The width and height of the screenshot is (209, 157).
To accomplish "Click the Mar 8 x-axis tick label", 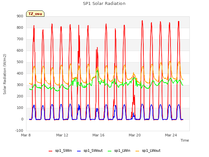I will (x=26, y=135).
